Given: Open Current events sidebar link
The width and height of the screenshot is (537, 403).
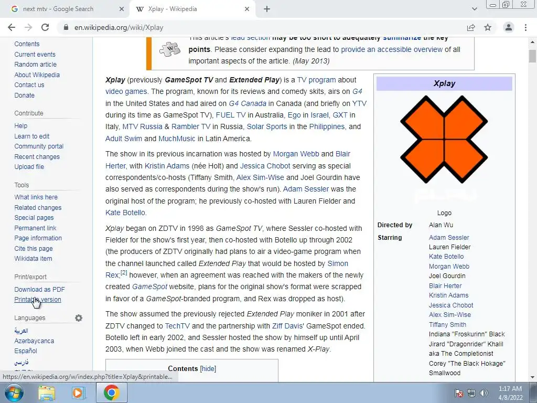Looking at the screenshot, I should (x=35, y=54).
